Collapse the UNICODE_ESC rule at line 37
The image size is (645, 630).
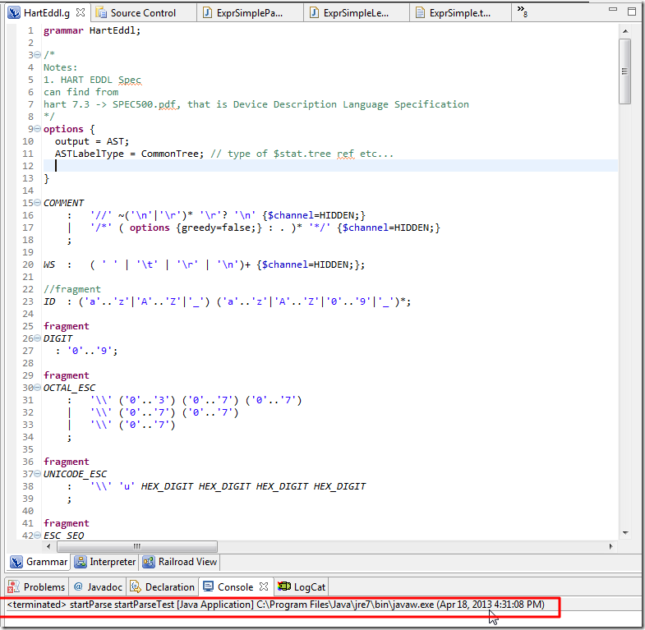tap(38, 474)
